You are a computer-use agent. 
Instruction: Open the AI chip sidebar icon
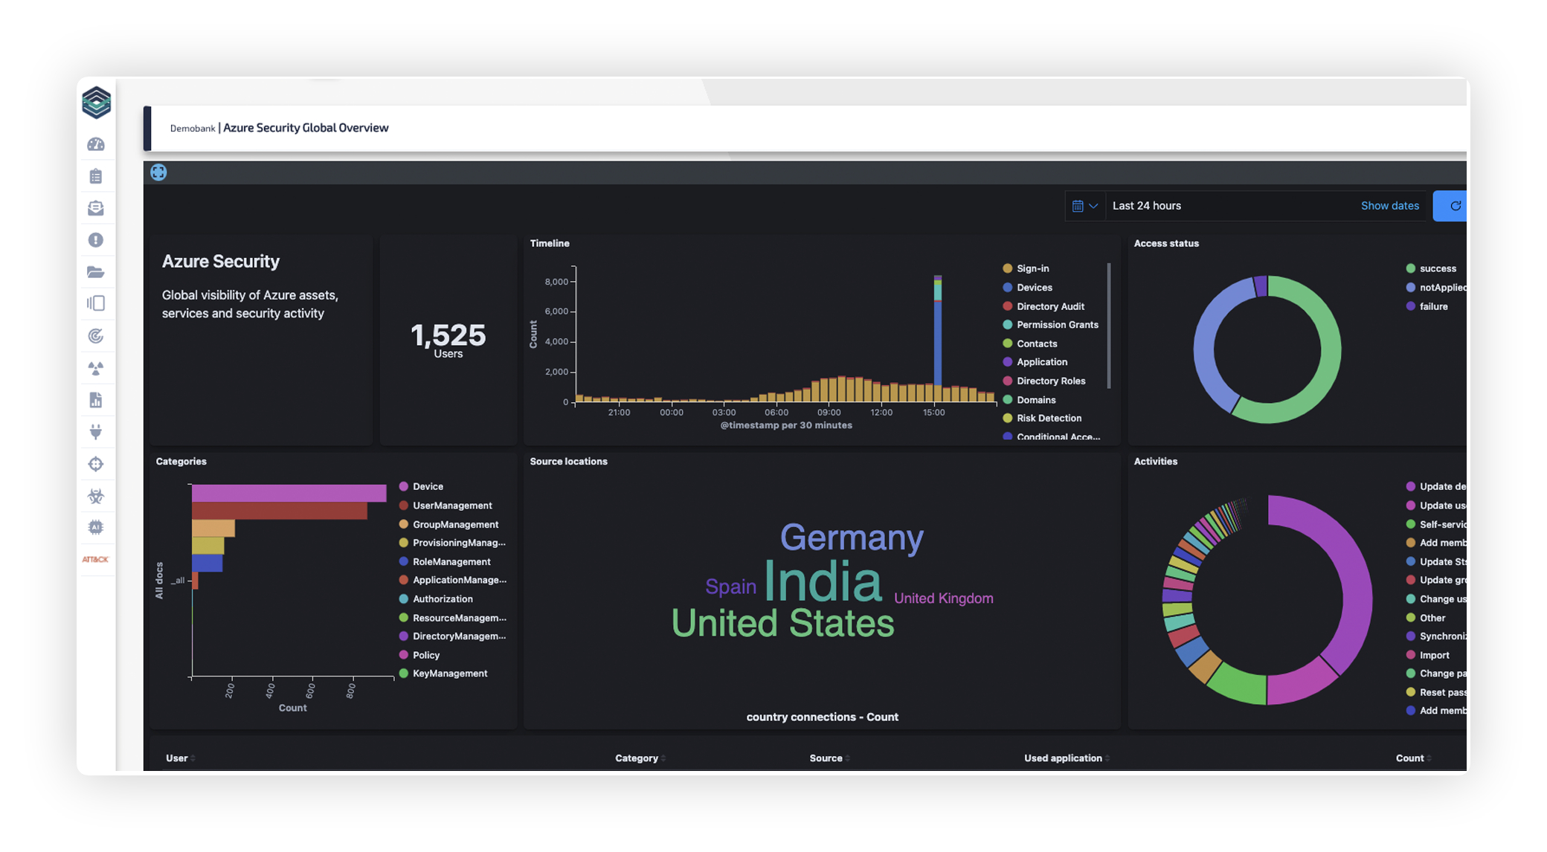point(96,527)
